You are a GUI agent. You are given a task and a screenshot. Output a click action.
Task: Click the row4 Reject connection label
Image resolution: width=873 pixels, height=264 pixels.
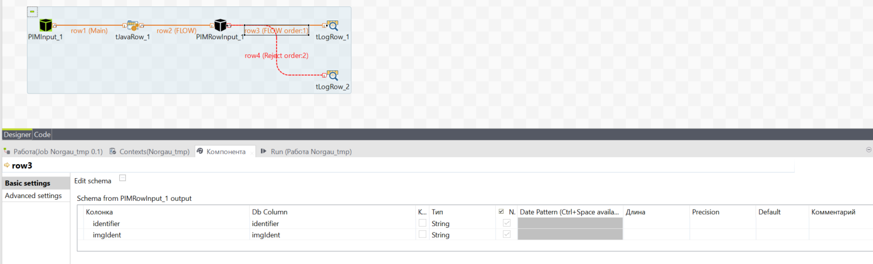pyautogui.click(x=277, y=55)
